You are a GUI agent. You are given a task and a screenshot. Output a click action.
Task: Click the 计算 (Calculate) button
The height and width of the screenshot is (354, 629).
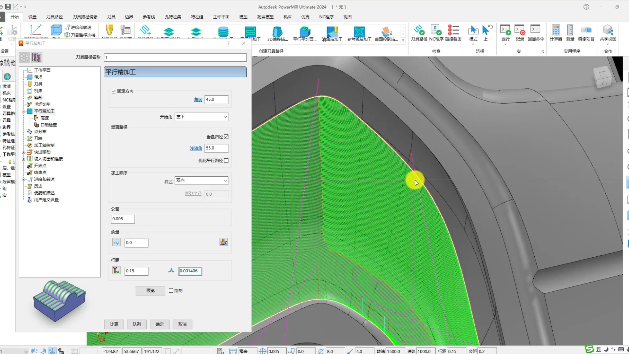pos(114,324)
